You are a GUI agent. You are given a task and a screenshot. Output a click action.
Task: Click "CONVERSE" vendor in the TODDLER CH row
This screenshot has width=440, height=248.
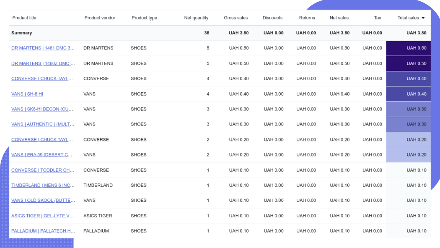click(96, 170)
